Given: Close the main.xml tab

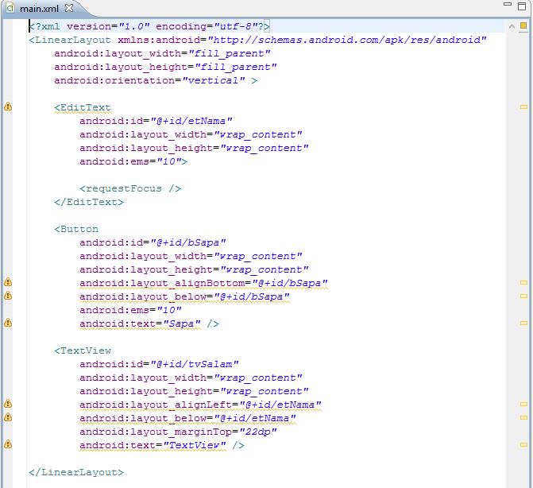Looking at the screenshot, I should [69, 8].
